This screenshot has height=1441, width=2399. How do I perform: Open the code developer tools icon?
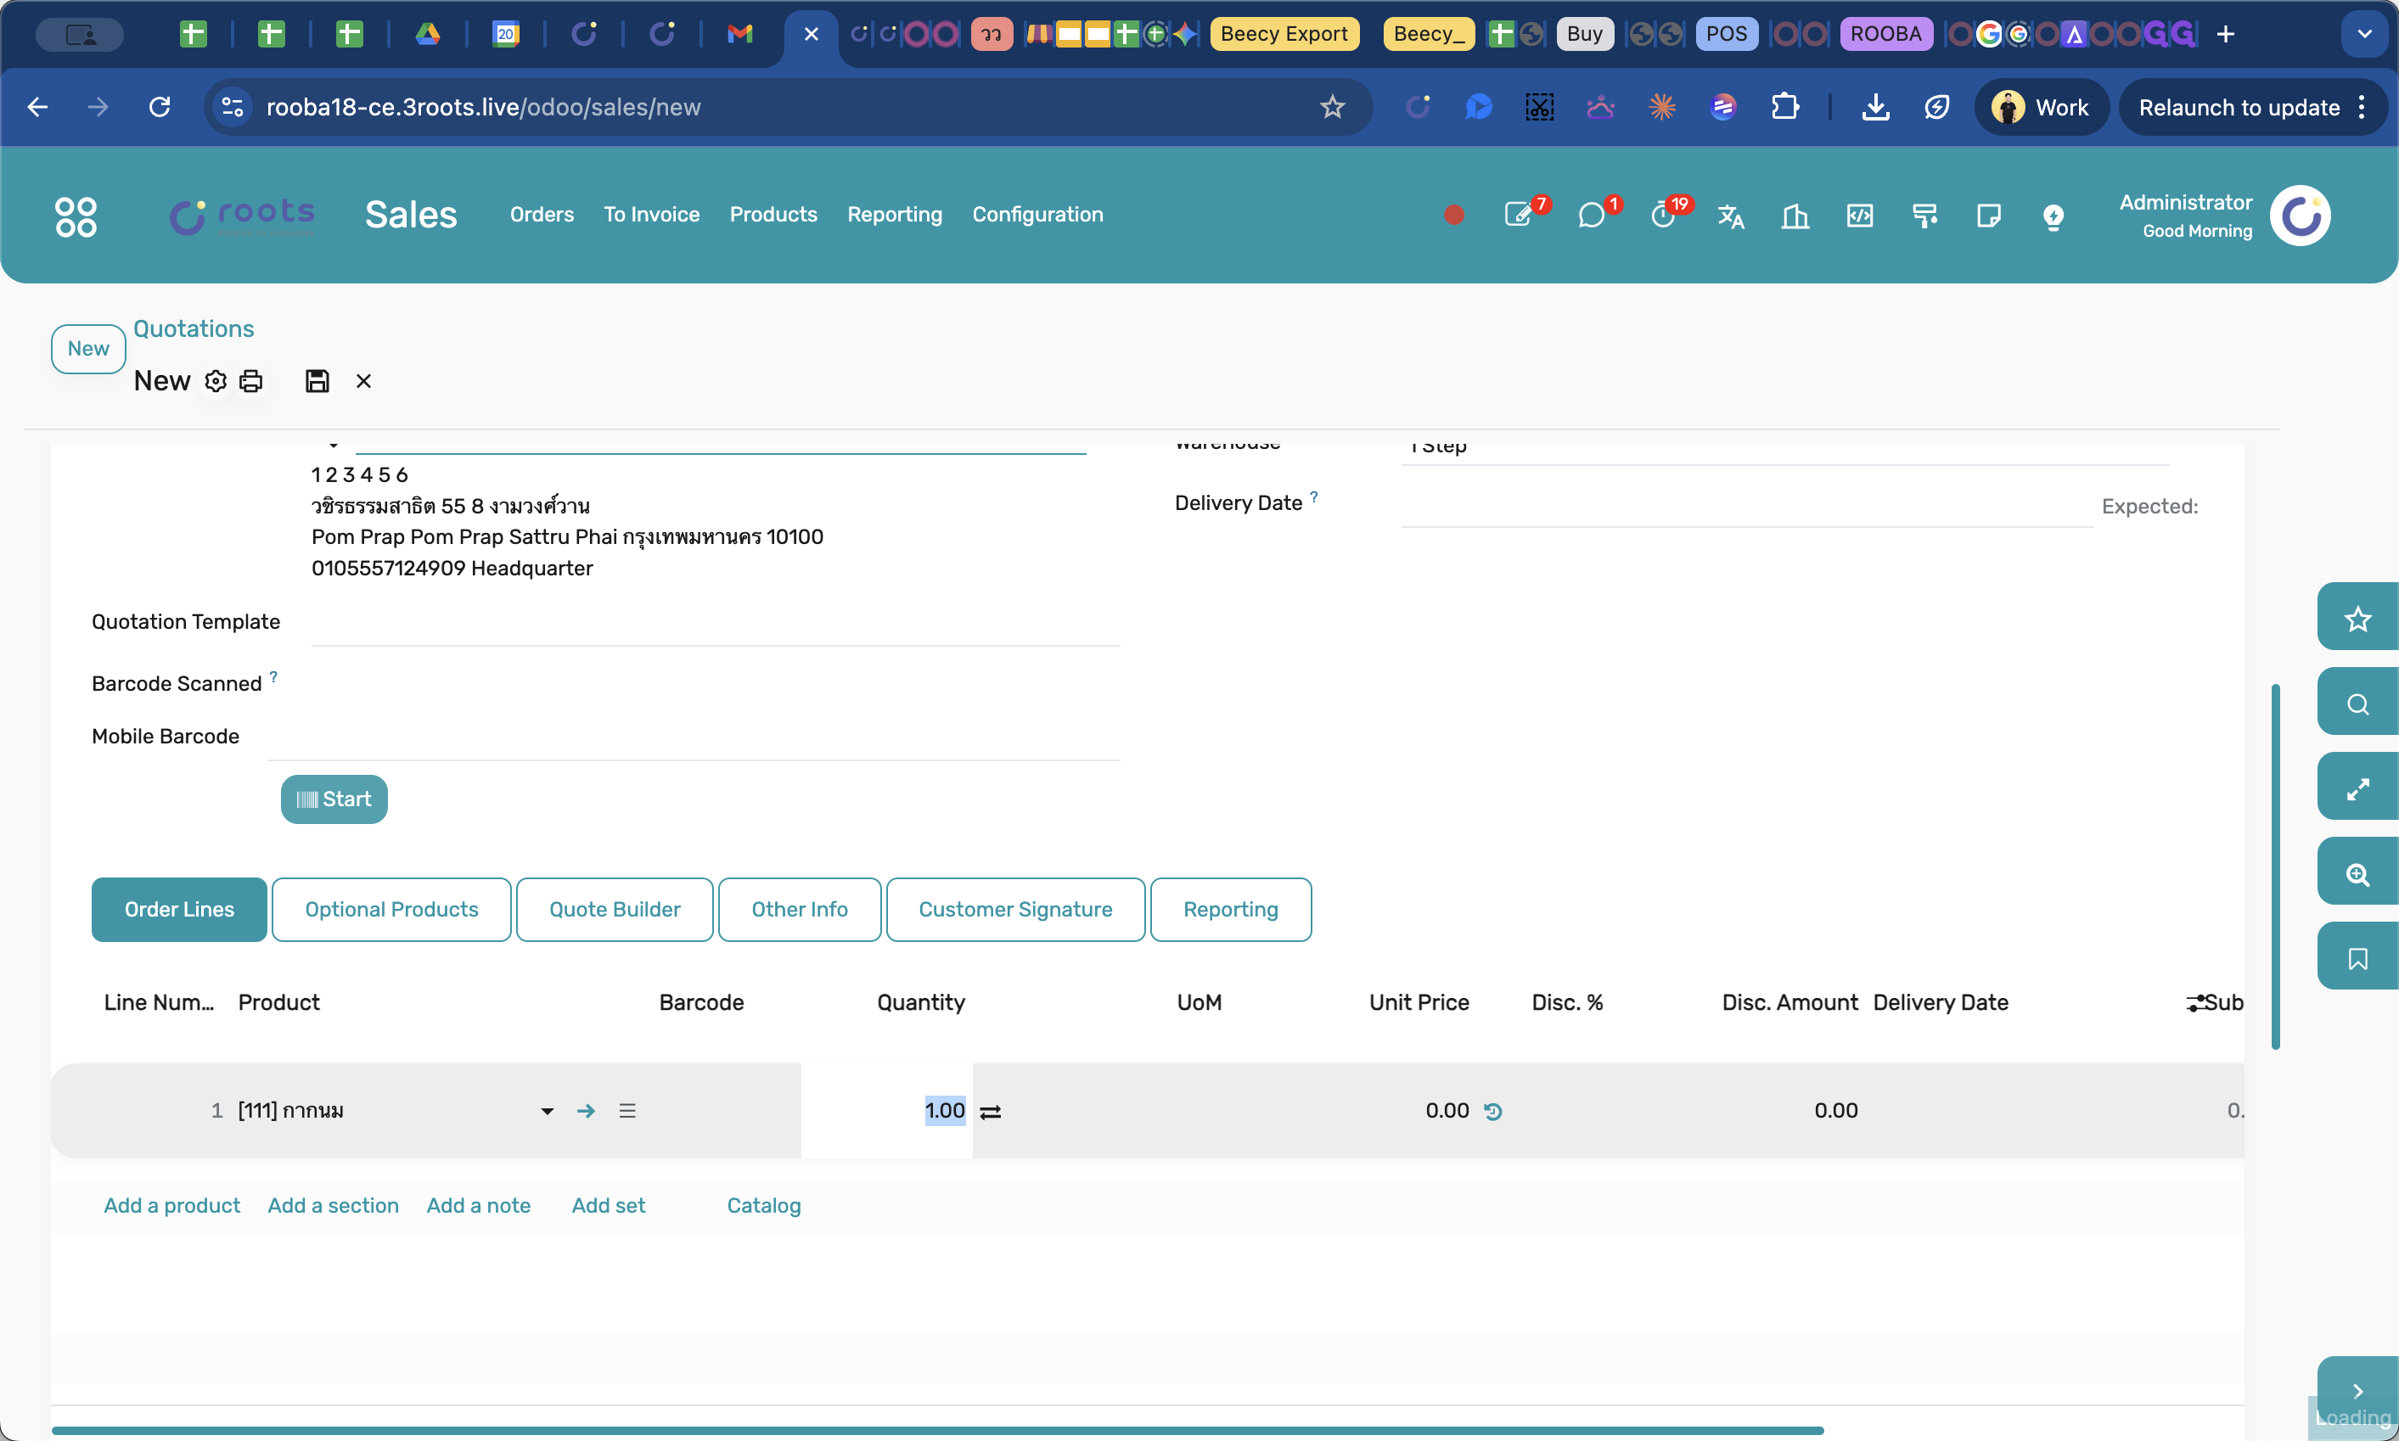1860,216
